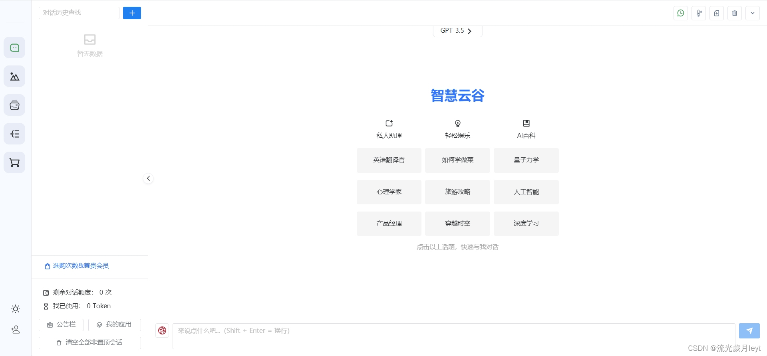This screenshot has height=356, width=767.
Task: Choose the 旅游攻略 topic
Action: [x=457, y=192]
